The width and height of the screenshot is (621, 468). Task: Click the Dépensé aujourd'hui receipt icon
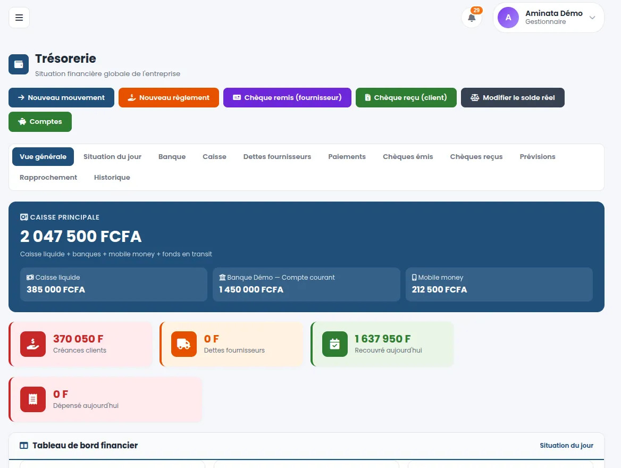pos(33,399)
